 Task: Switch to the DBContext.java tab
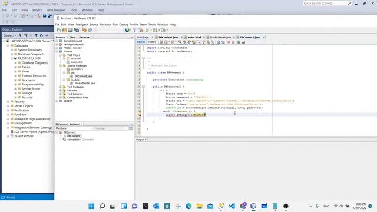tap(168, 37)
